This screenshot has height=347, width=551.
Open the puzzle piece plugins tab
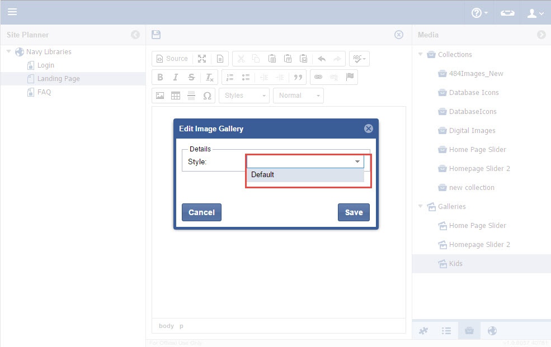pyautogui.click(x=423, y=331)
